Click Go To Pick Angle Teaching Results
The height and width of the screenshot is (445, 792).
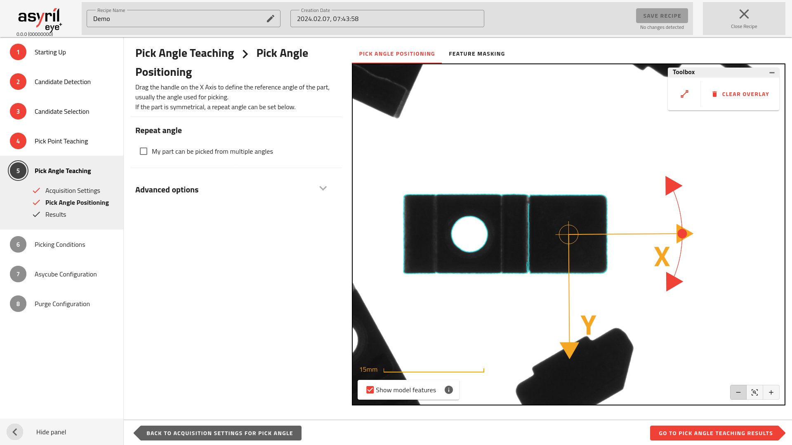715,433
